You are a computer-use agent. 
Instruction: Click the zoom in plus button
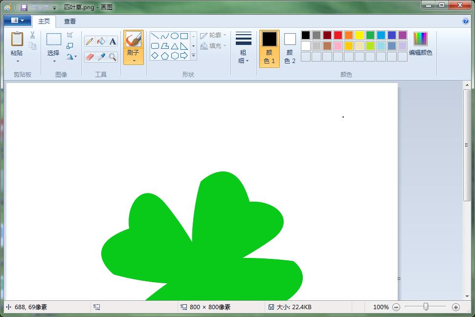[456, 307]
